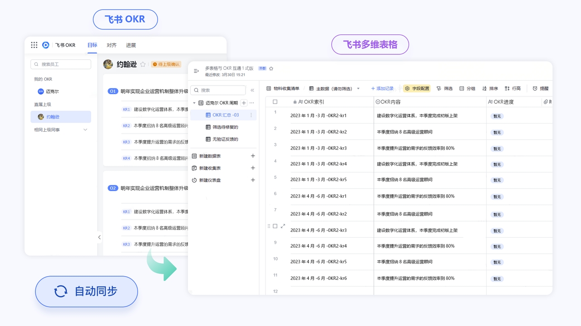Open the 筛选 filter tool
The image size is (581, 326).
(444, 89)
